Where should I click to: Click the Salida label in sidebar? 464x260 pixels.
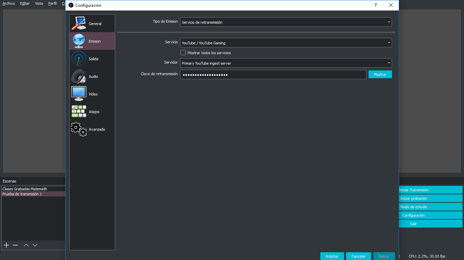(93, 59)
